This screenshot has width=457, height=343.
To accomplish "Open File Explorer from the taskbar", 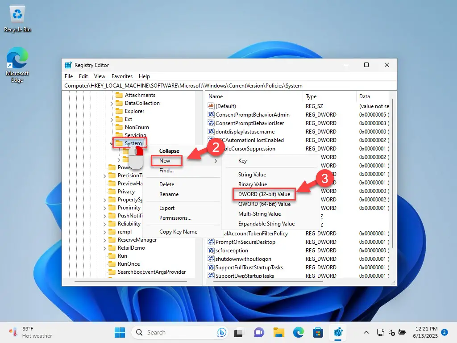I will pos(278,332).
